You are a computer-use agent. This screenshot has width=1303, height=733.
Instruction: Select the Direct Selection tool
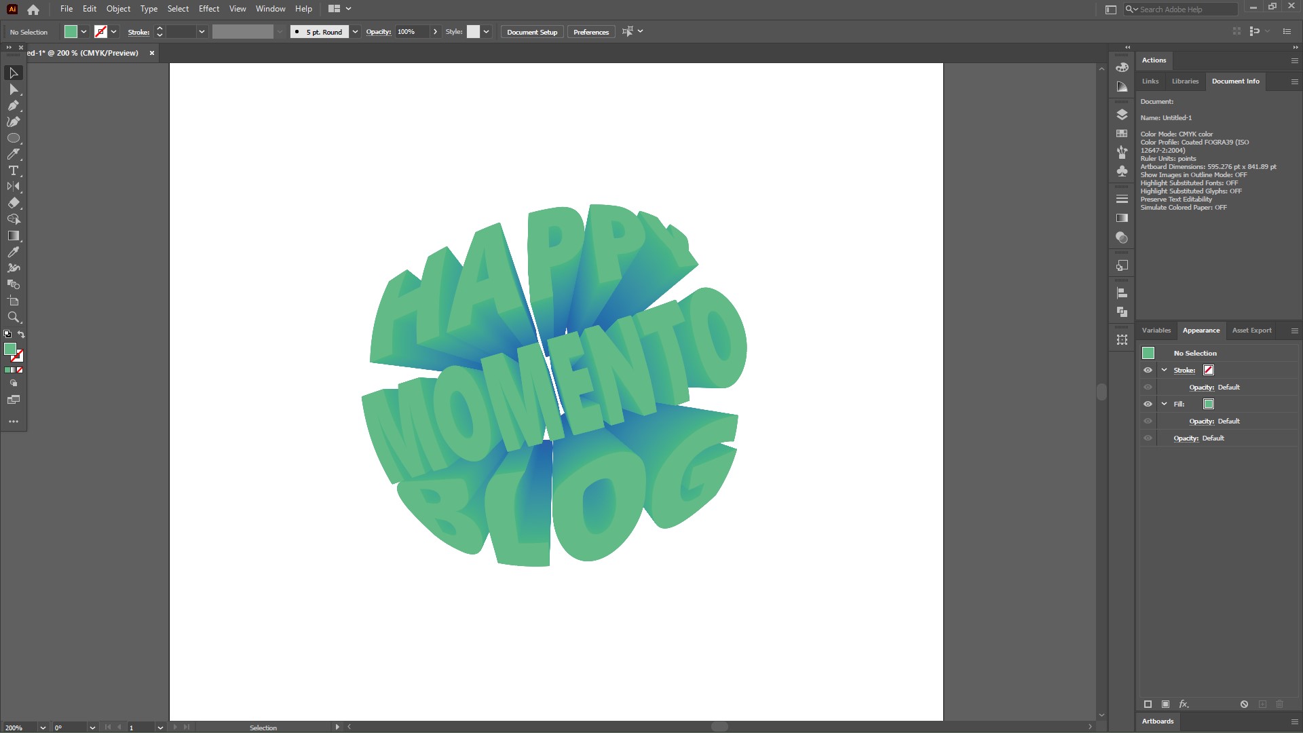(14, 90)
